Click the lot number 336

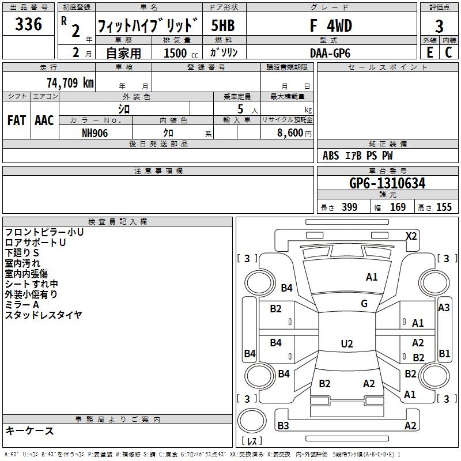28,24
